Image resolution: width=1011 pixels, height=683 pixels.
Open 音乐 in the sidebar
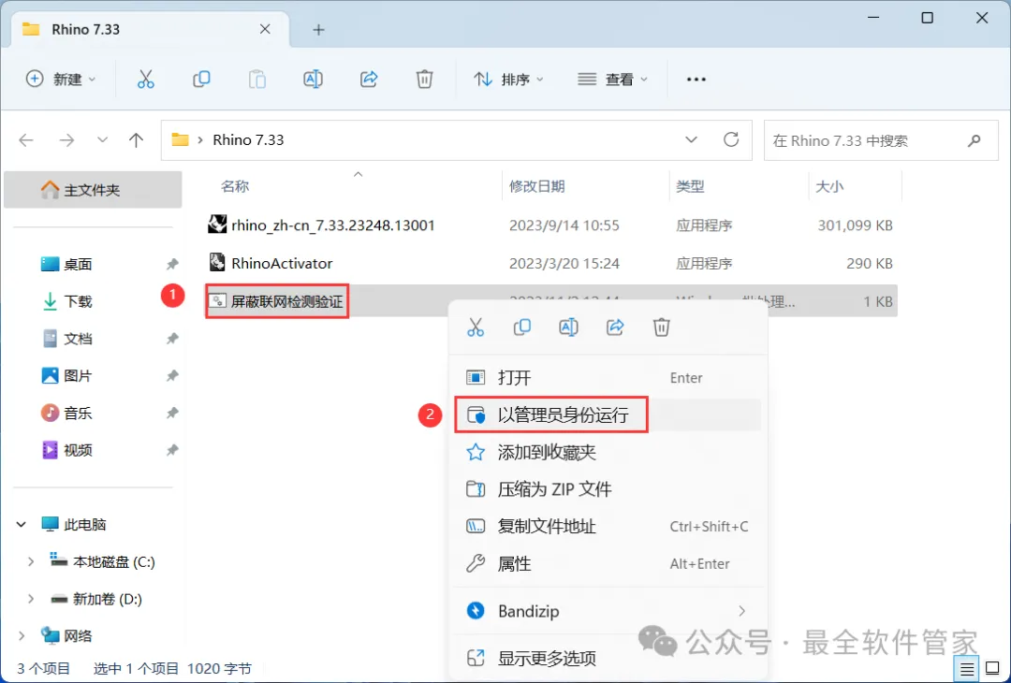pos(78,413)
